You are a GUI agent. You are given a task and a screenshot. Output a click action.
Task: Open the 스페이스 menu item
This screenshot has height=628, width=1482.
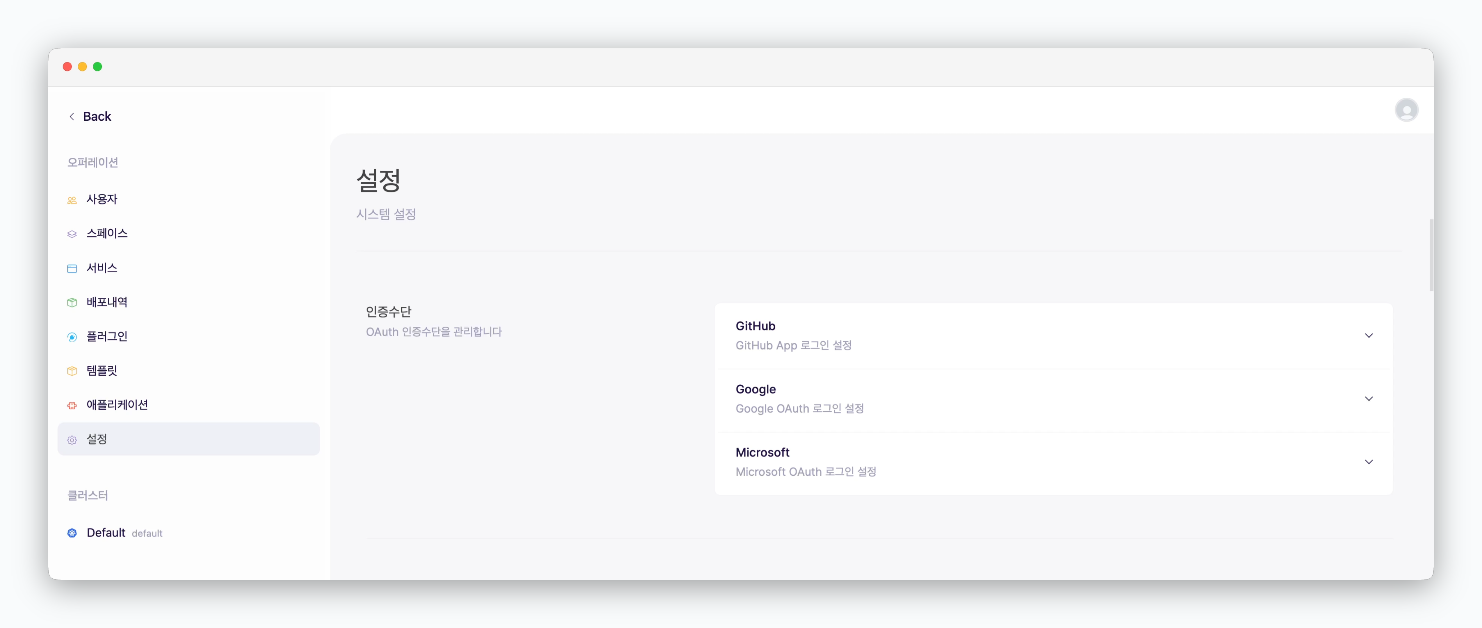click(189, 233)
